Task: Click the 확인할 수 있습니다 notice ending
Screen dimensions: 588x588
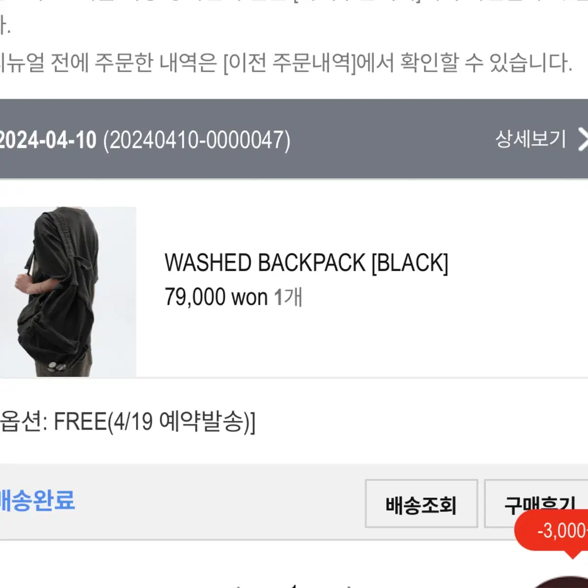Action: [486, 63]
